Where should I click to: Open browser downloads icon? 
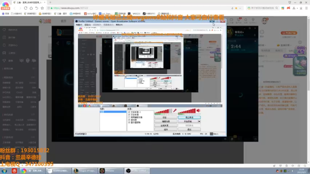click(301, 8)
